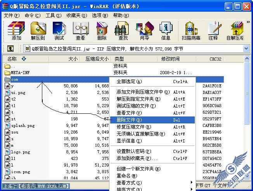Choose 全部选定(A) in context menu

152,82
